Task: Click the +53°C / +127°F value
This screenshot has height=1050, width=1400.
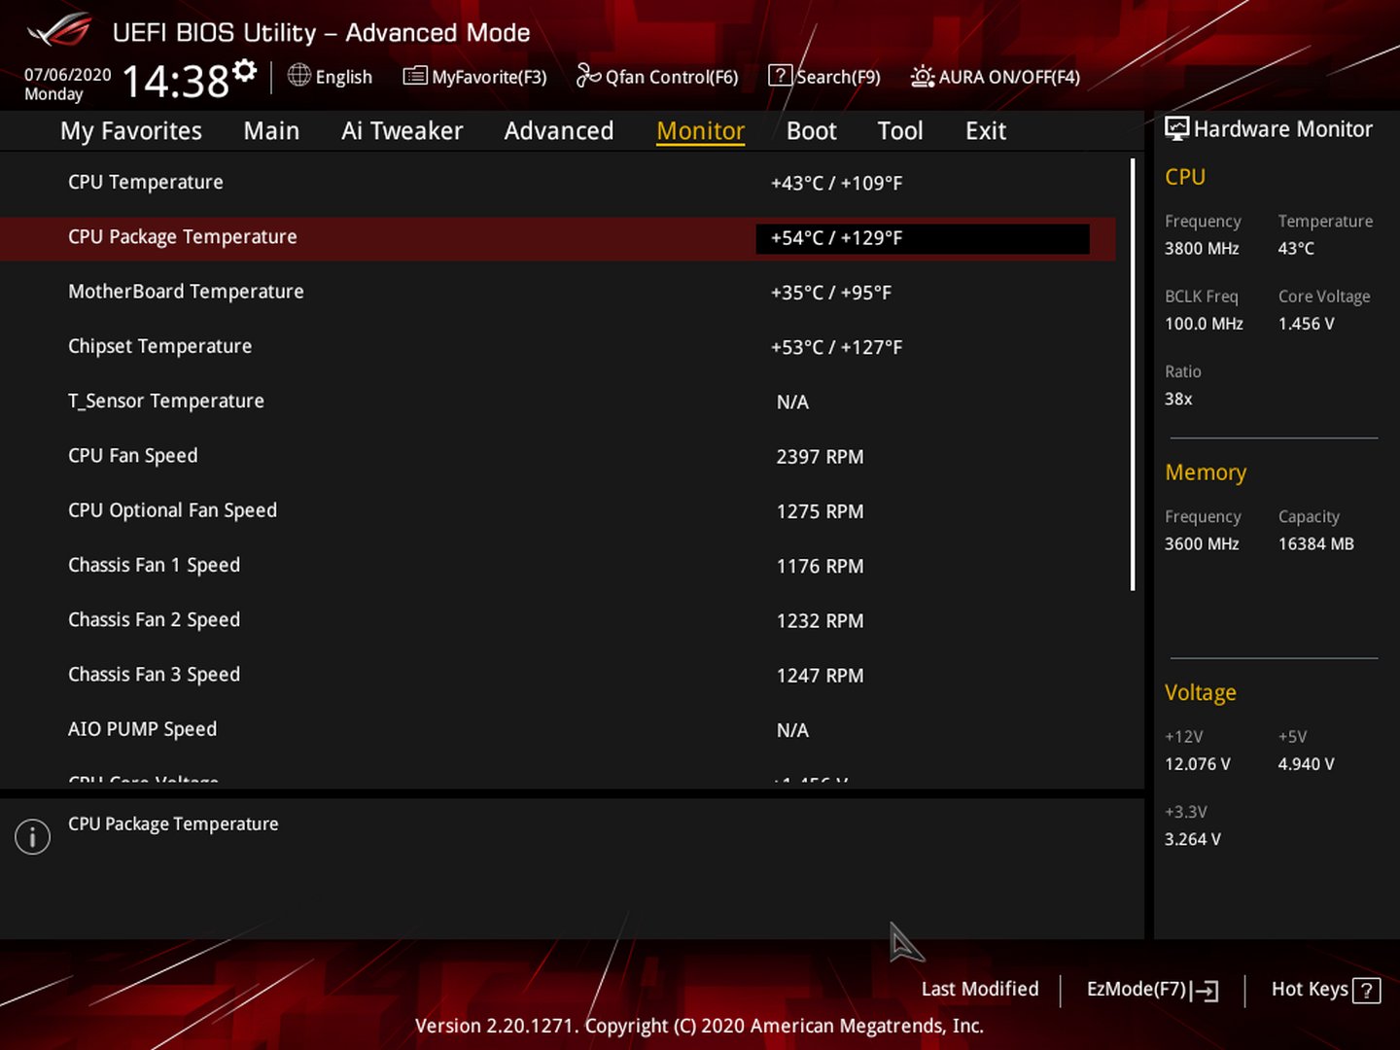Action: tap(836, 347)
